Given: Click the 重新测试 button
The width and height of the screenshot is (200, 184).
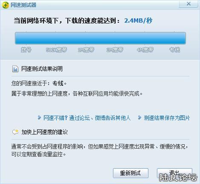Looking at the screenshot, I should 130,173.
